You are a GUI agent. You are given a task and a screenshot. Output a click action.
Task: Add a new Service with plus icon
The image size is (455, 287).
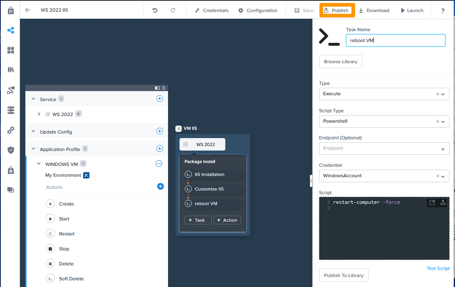click(159, 99)
